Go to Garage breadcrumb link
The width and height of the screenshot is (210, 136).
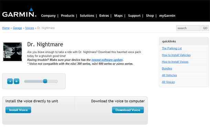(18, 28)
